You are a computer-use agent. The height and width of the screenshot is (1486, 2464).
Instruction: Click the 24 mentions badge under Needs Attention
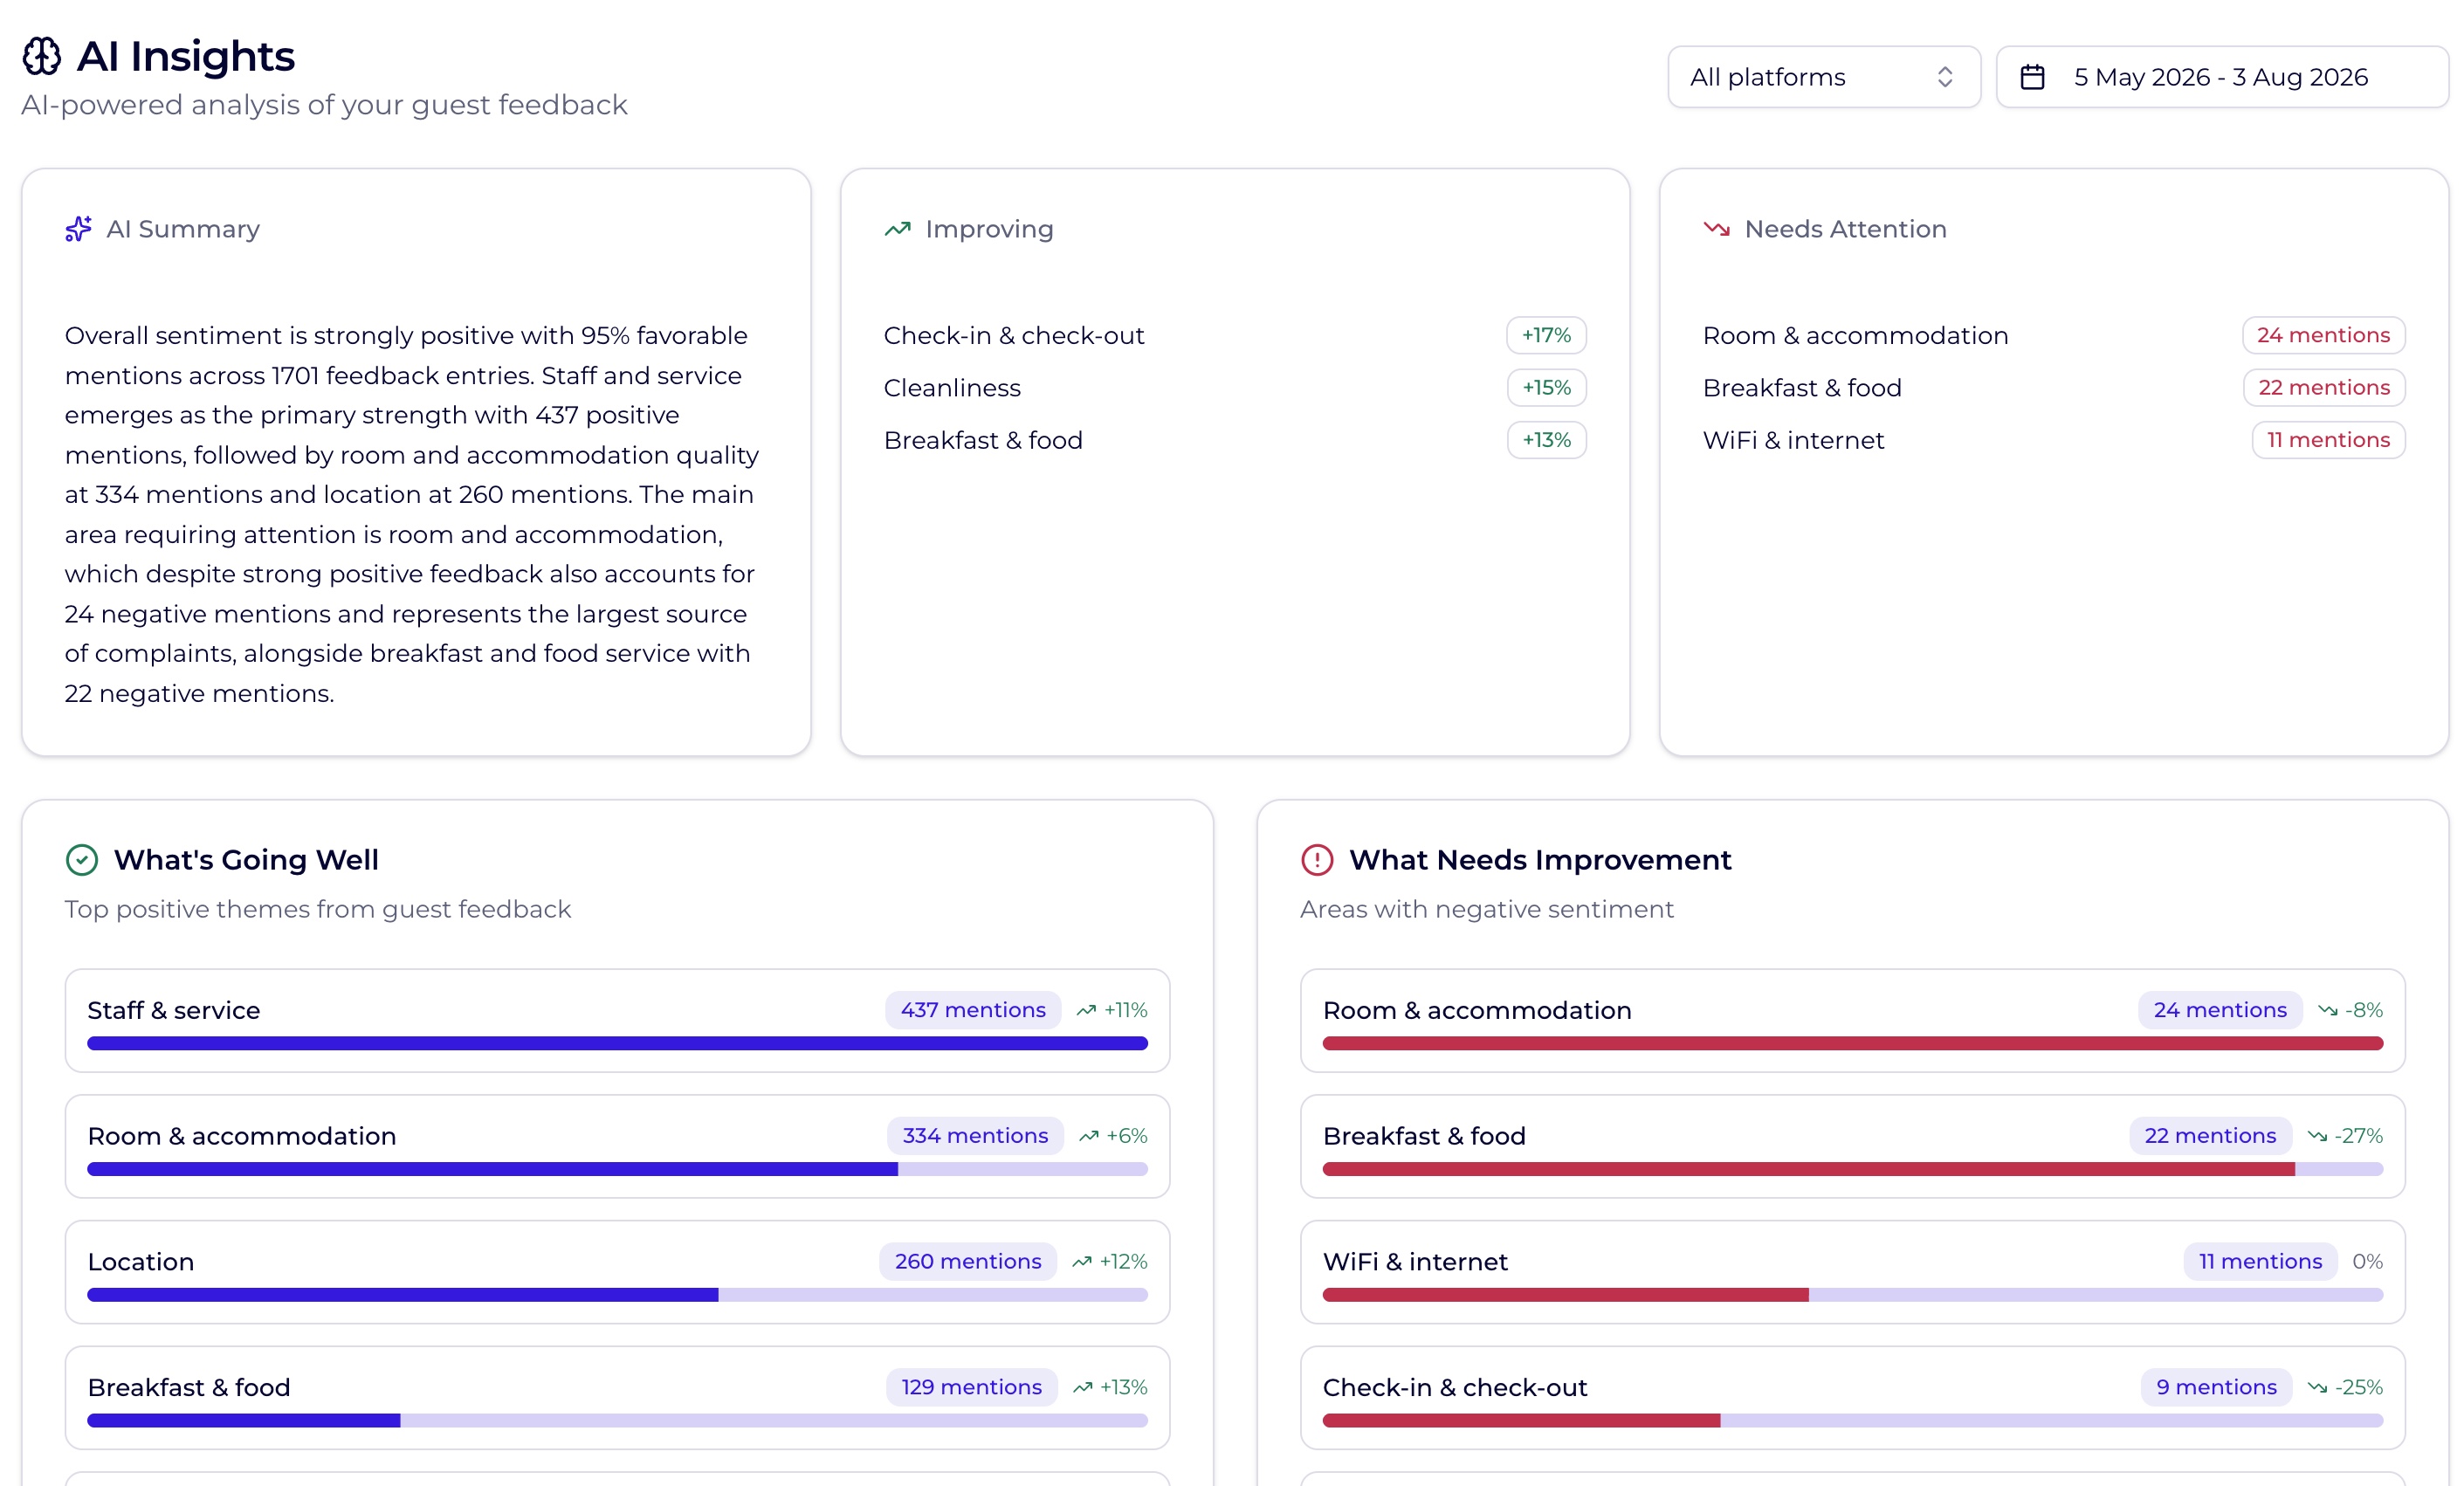tap(2323, 335)
